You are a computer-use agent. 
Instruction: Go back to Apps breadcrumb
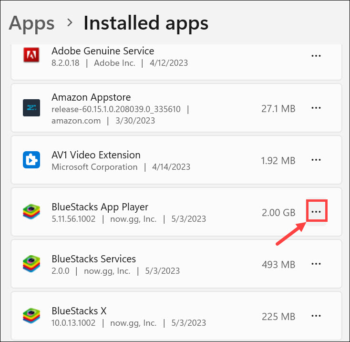click(x=31, y=23)
